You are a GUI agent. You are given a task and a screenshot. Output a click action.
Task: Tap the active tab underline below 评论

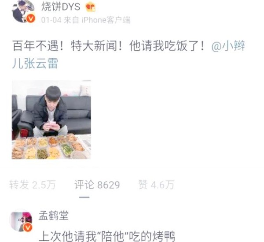(x=84, y=197)
